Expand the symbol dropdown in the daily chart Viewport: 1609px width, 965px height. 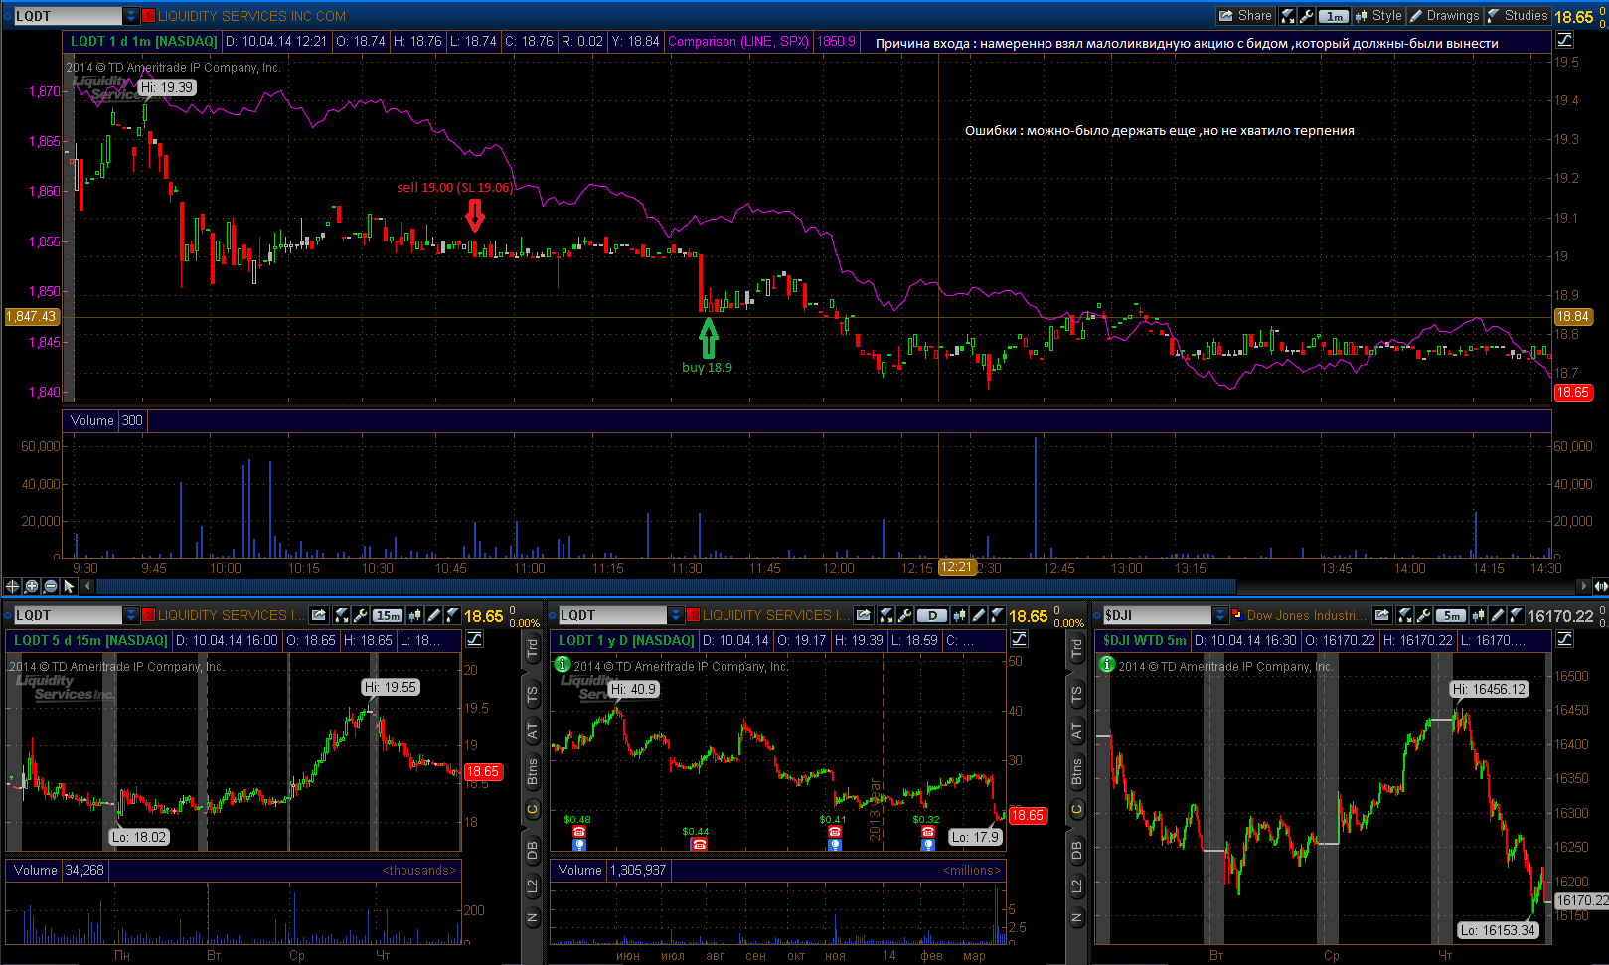coord(676,615)
